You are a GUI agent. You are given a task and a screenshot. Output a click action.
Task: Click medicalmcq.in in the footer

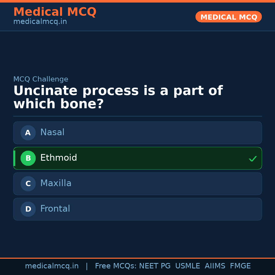pos(52,266)
